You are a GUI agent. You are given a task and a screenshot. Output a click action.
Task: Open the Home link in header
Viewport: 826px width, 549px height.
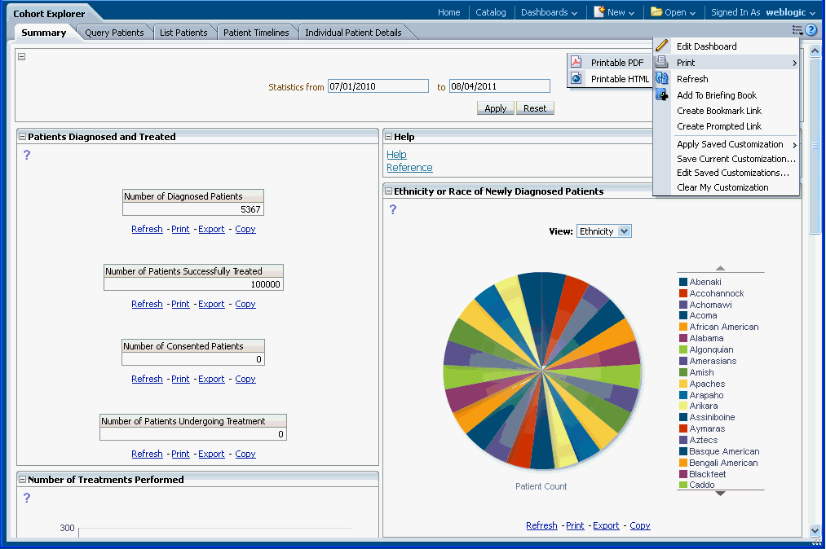click(448, 12)
